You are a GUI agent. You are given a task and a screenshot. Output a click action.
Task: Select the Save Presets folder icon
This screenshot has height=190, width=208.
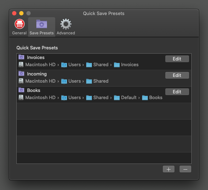click(42, 24)
